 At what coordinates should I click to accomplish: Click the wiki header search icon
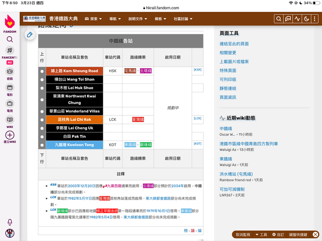click(278, 19)
